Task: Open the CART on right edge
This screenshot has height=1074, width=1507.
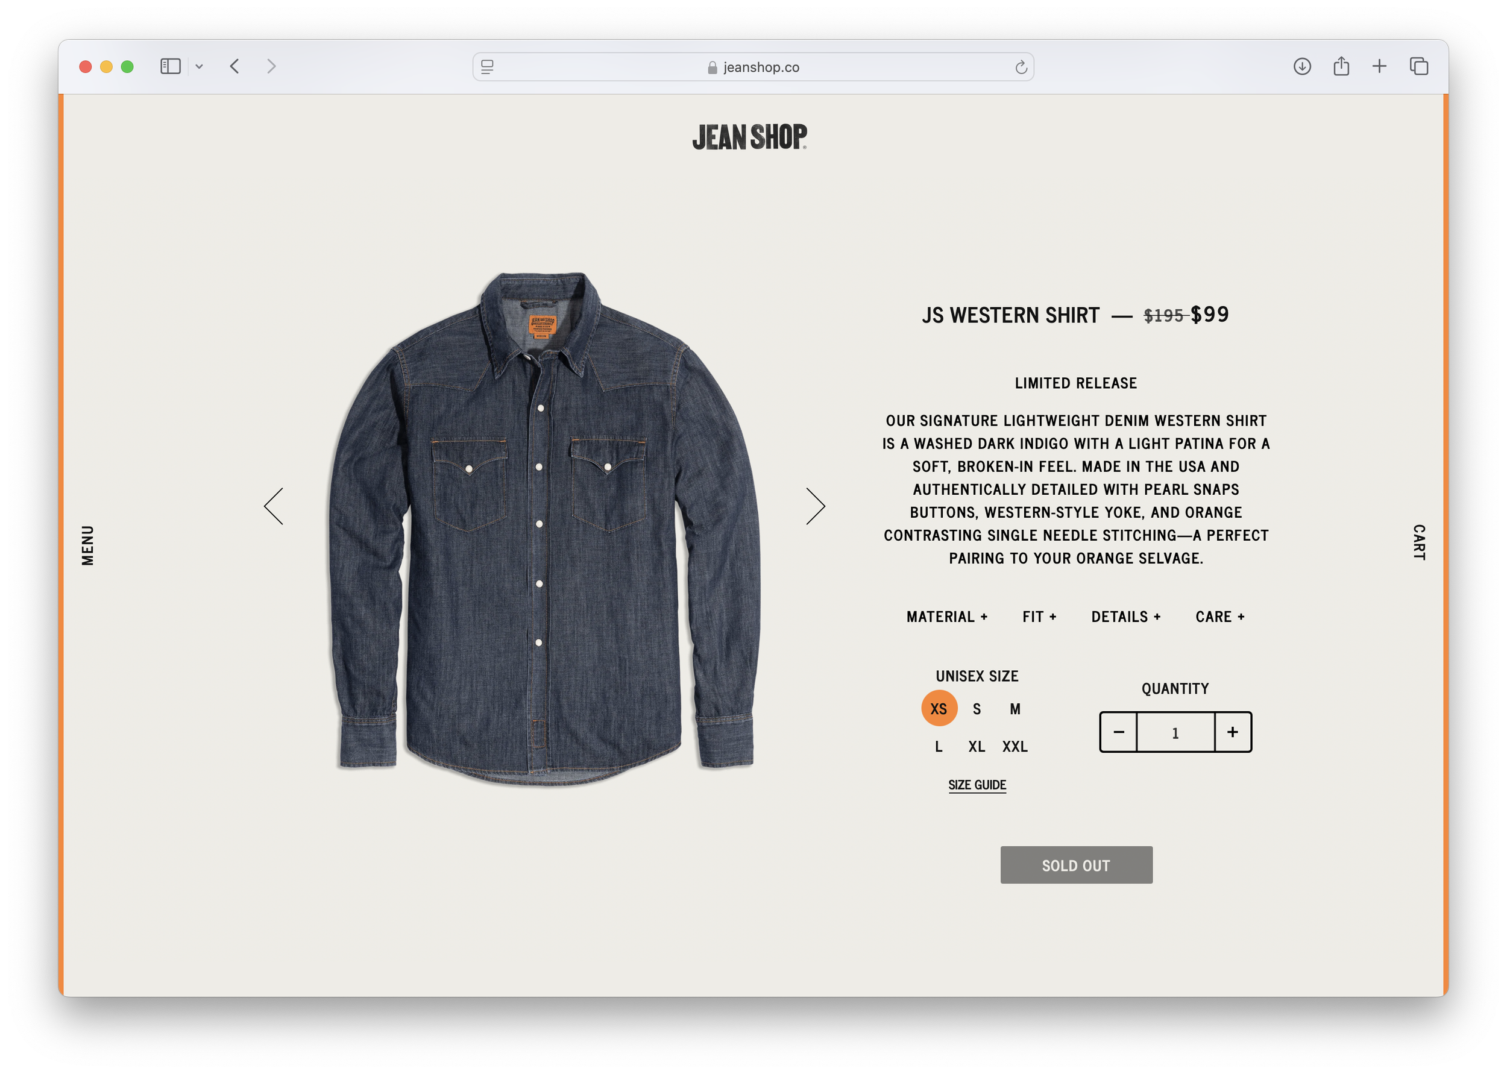Action: tap(1419, 543)
